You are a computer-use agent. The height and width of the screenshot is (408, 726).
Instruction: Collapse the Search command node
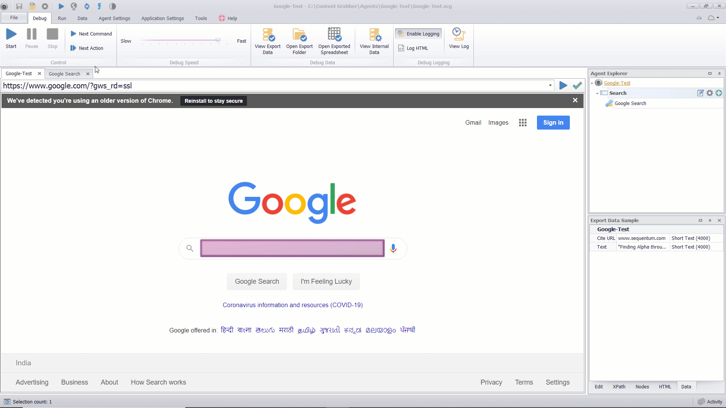[x=597, y=93]
